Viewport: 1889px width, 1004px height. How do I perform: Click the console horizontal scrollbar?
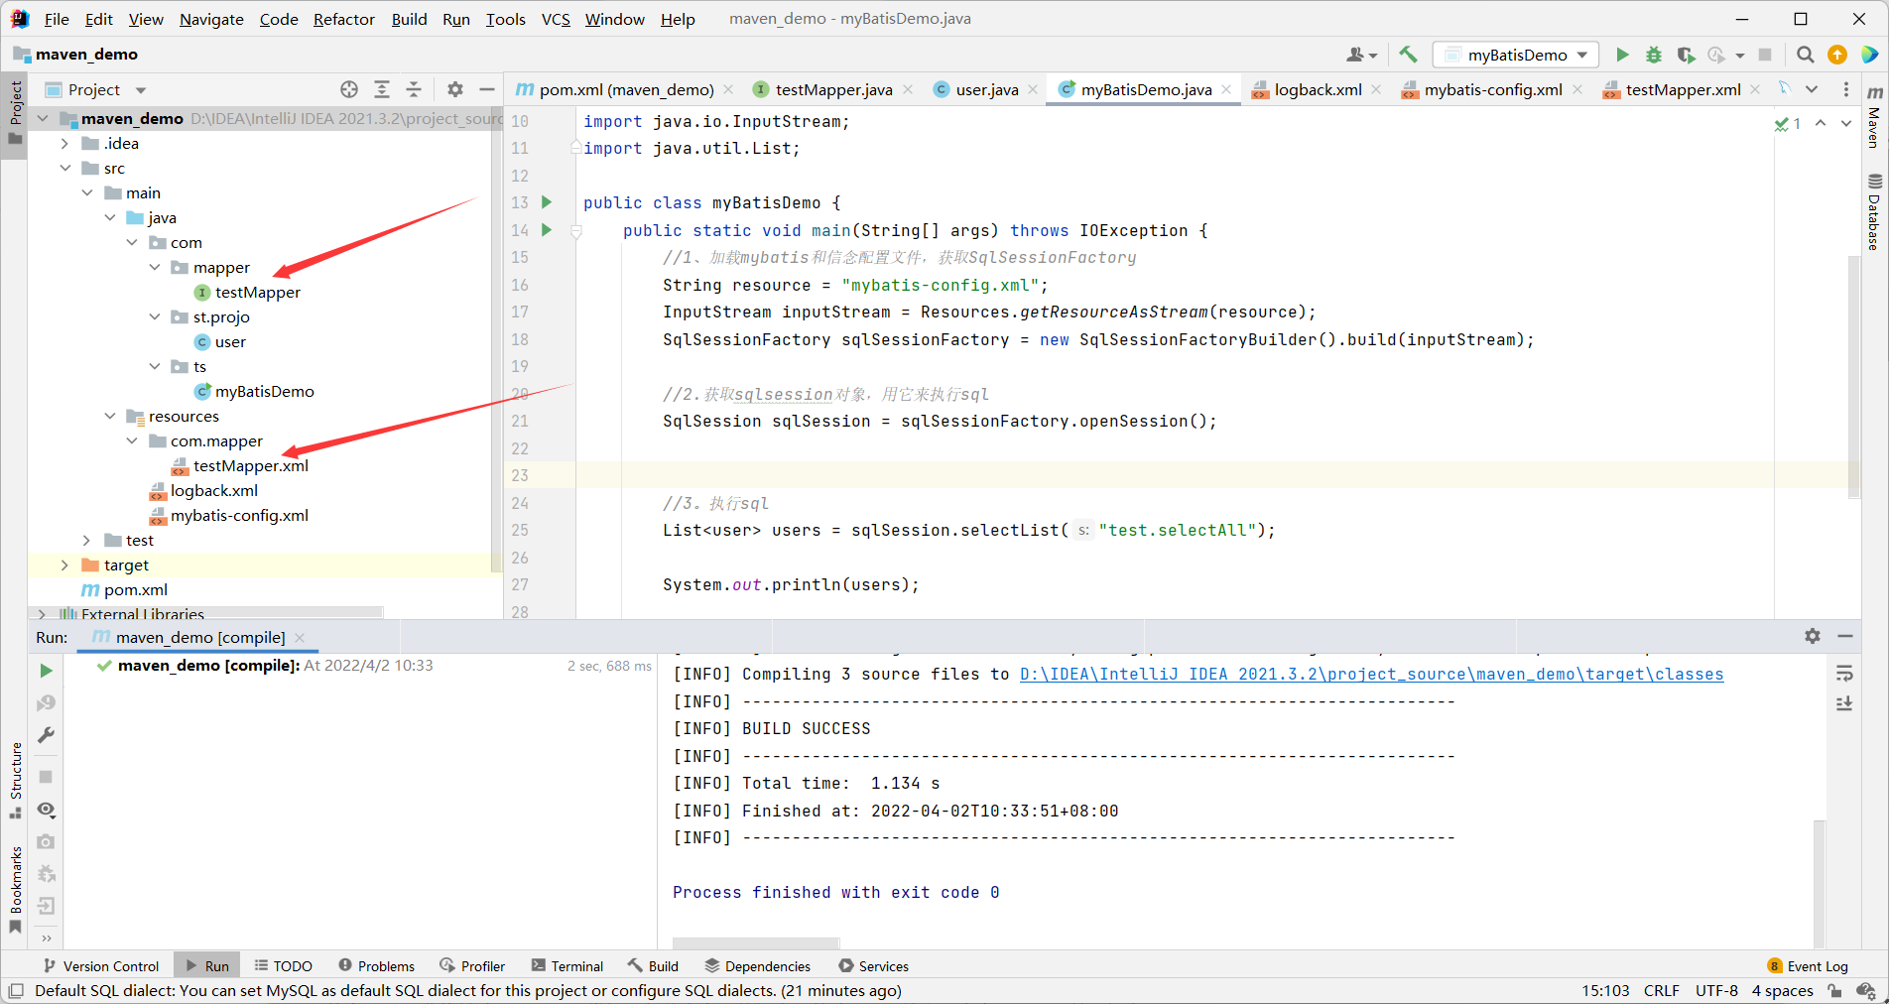(x=756, y=942)
